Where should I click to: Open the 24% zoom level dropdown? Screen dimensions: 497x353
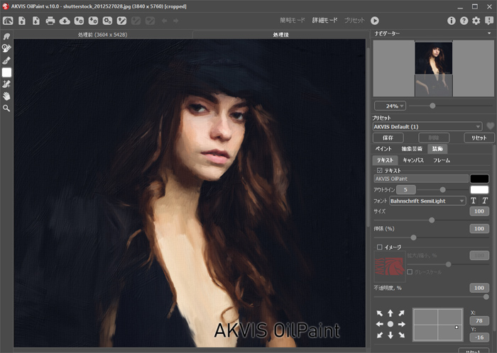pyautogui.click(x=390, y=106)
